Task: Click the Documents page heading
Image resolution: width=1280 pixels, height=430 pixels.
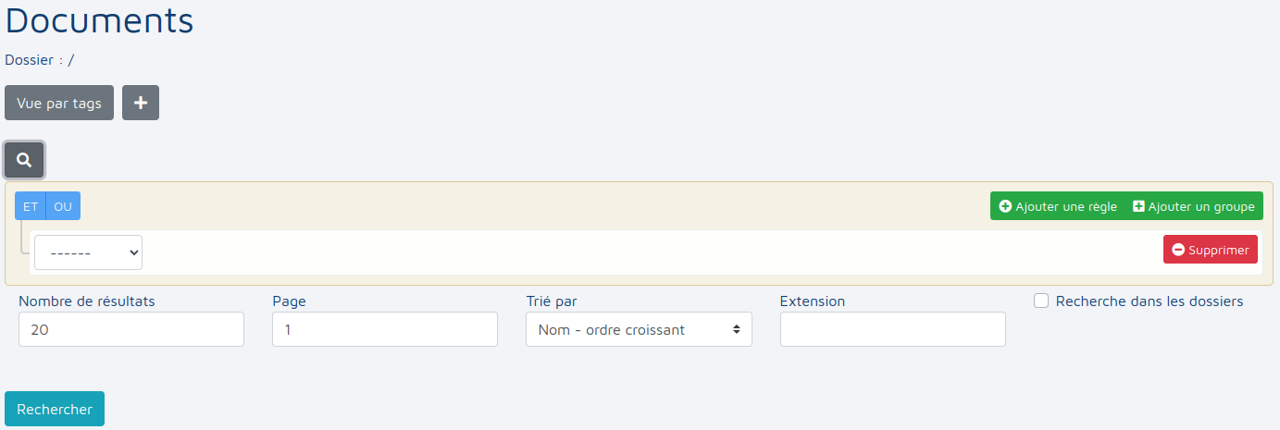Action: point(100,20)
